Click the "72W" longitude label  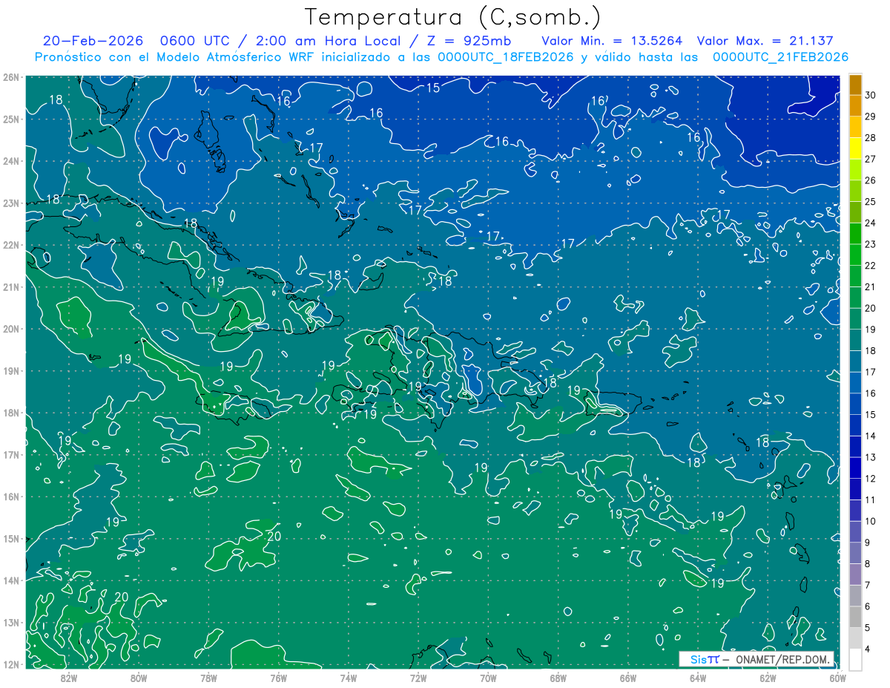click(418, 678)
